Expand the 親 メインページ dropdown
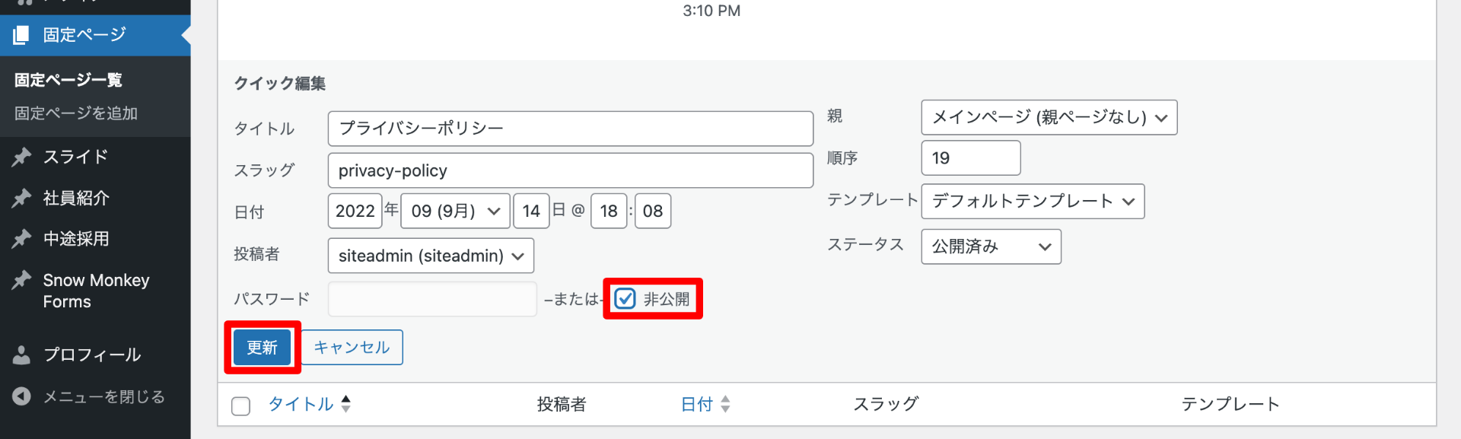 [1049, 117]
